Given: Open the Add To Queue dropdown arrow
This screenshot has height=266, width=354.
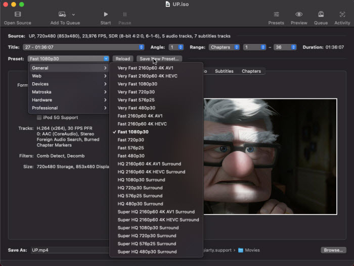Looking at the screenshot, I should (73, 15).
